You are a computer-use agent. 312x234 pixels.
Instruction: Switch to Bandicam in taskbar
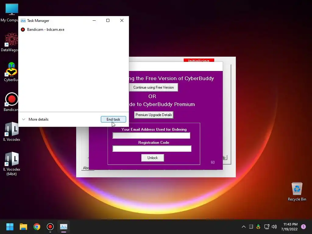click(50, 227)
